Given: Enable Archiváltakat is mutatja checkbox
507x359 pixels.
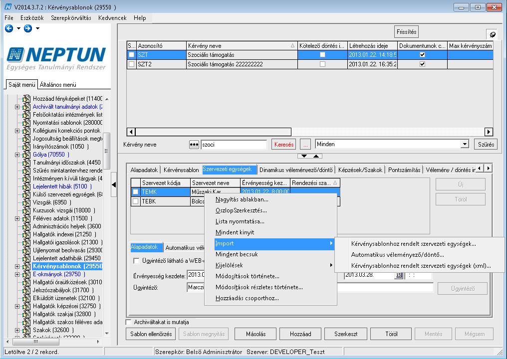Looking at the screenshot, I should [129, 322].
